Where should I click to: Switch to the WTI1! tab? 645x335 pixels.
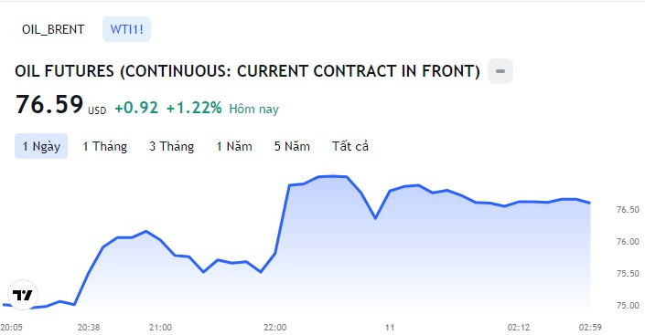click(126, 29)
